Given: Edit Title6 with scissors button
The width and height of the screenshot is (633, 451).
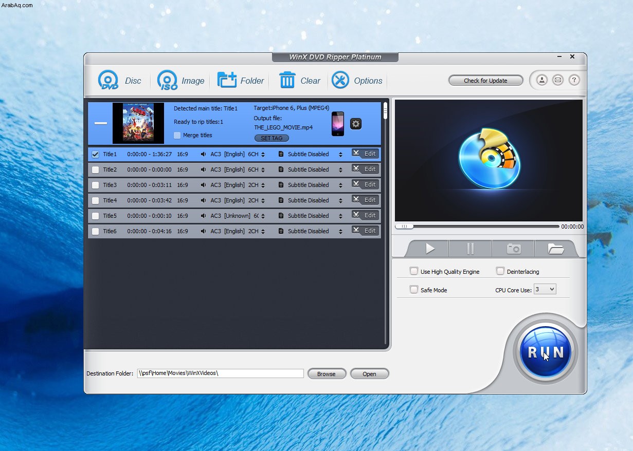Looking at the screenshot, I should pyautogui.click(x=365, y=231).
